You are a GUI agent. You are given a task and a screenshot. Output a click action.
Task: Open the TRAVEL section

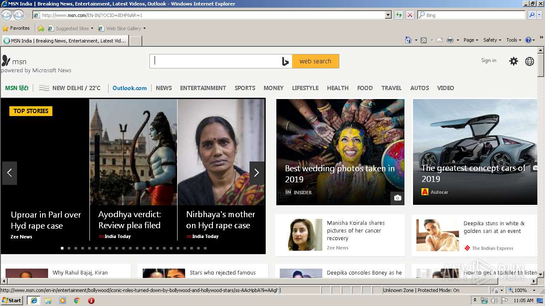point(391,88)
